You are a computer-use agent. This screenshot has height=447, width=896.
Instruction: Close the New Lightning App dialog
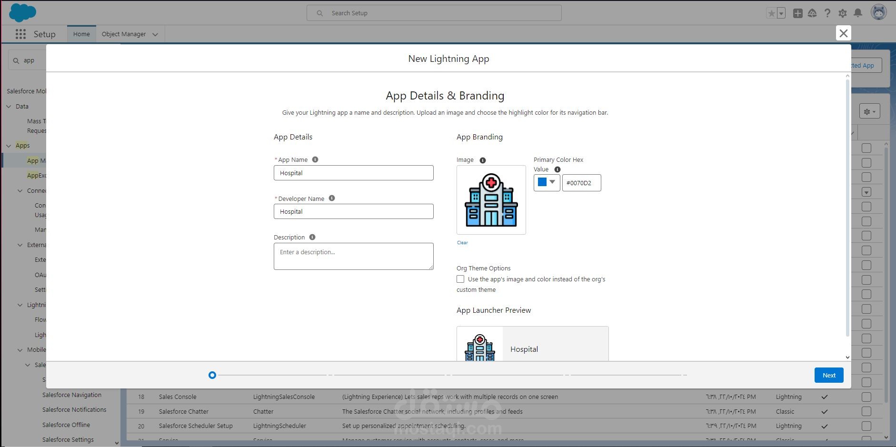(843, 33)
